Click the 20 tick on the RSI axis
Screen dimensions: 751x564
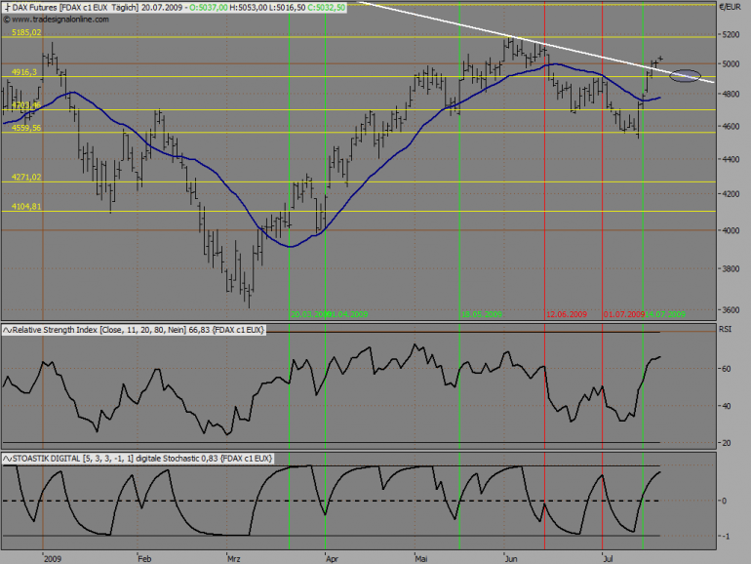tap(726, 443)
